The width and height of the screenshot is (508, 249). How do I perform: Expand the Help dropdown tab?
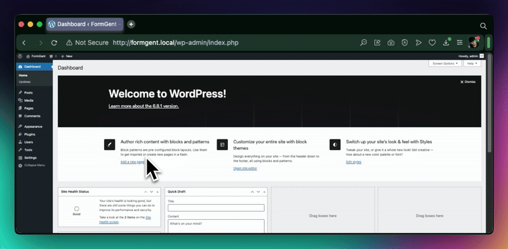[472, 63]
